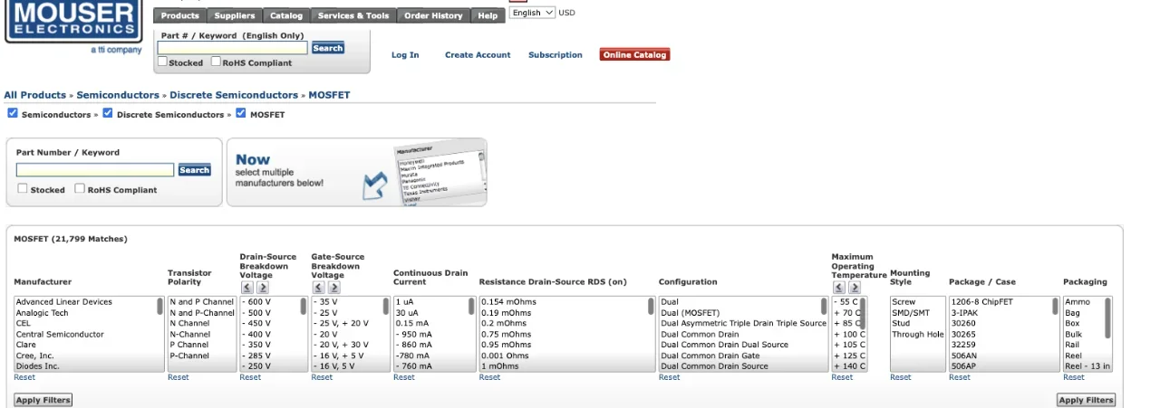
Task: Click the left arrow above Drain-Source Breakdown Voltage list
Action: 246,288
